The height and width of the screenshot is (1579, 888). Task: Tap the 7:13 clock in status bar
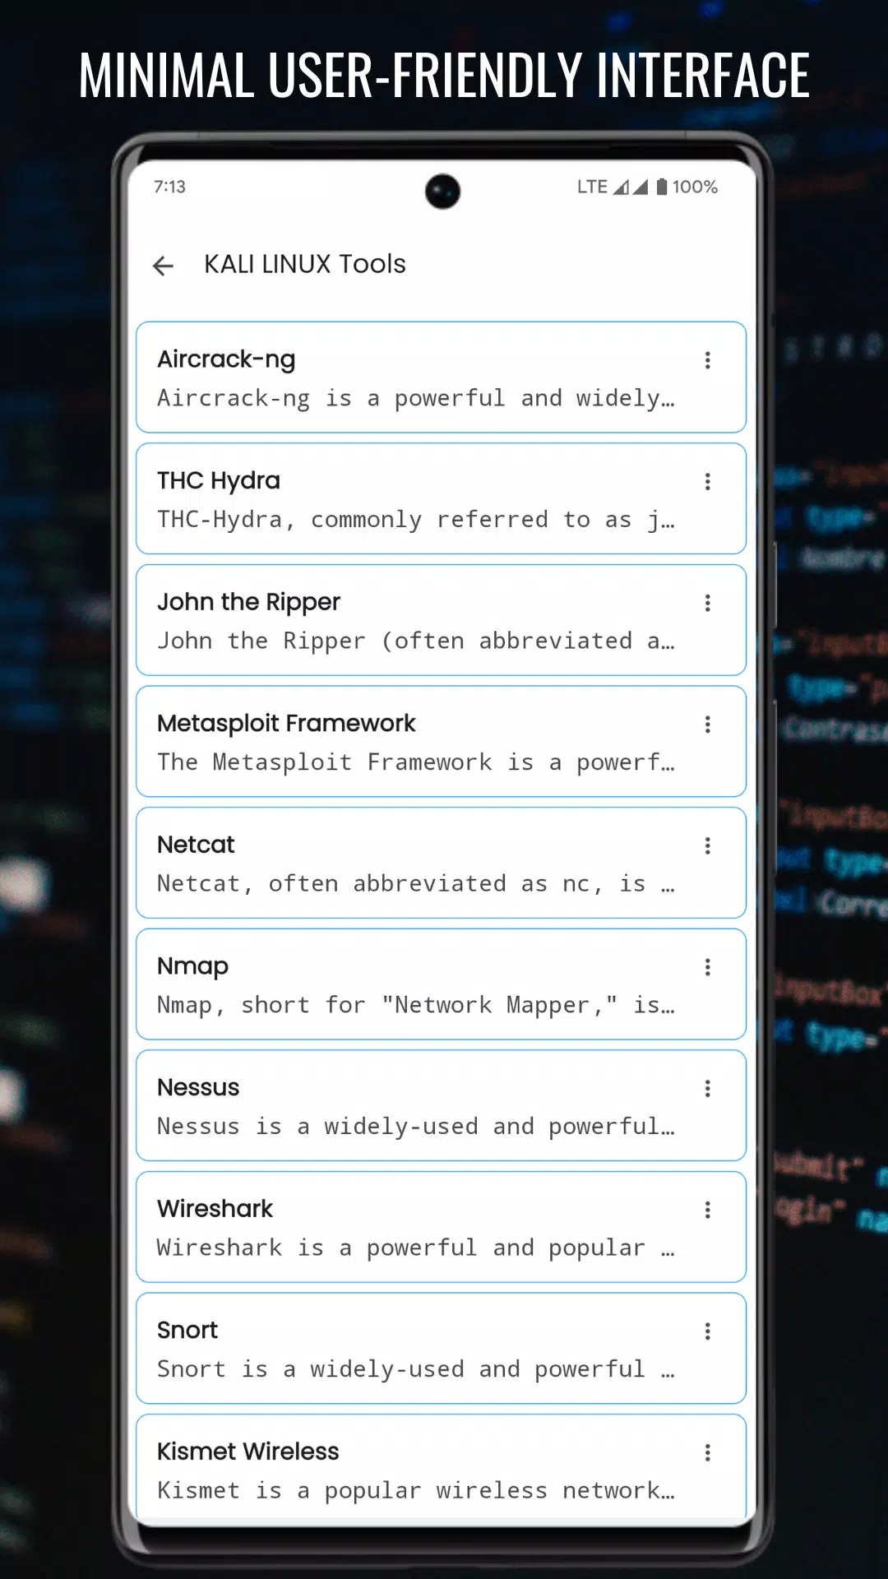pos(169,187)
